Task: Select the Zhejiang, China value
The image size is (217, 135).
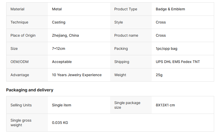Action: click(65, 35)
